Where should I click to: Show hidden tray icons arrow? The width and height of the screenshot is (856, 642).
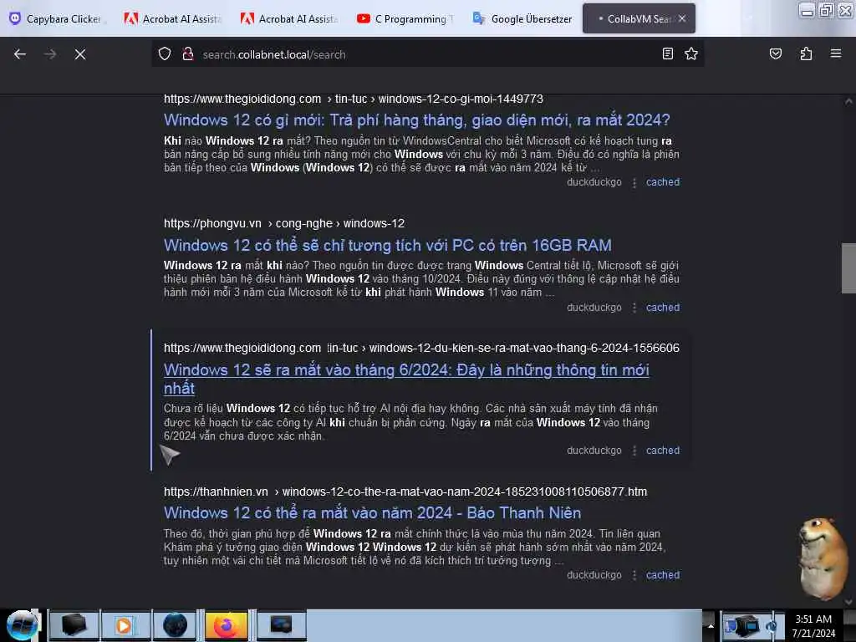point(711,625)
